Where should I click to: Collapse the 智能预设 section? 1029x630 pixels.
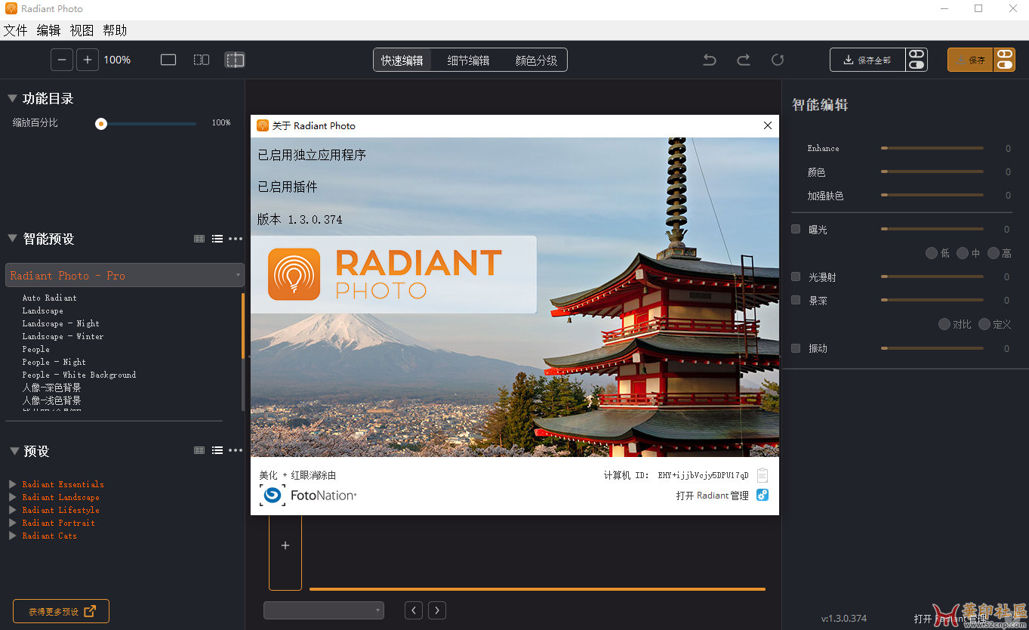pyautogui.click(x=12, y=238)
